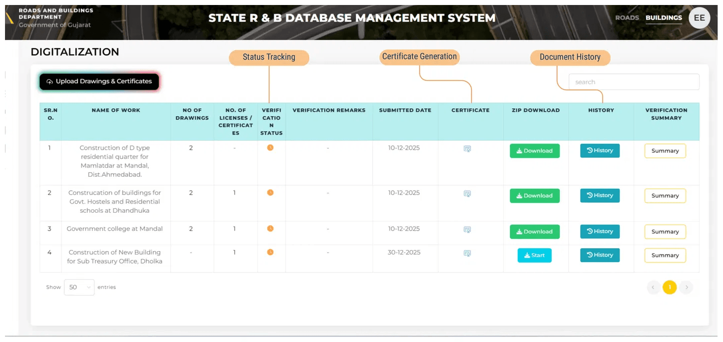Click certificate icon for D type residential quarter row
Viewport: 723px width, 342px height.
pyautogui.click(x=467, y=149)
